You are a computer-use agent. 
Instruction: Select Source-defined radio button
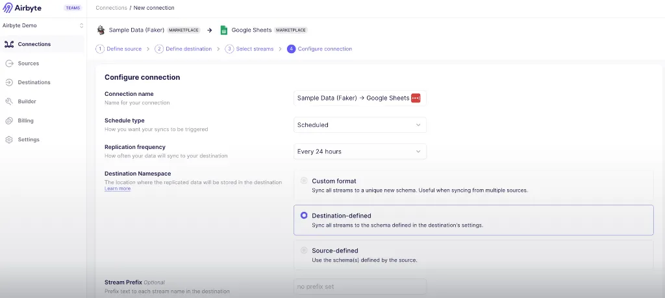(x=304, y=250)
